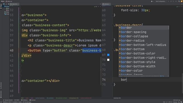Click the line separator LF status entry
This screenshot has height=103, width=183.
coord(167,102)
